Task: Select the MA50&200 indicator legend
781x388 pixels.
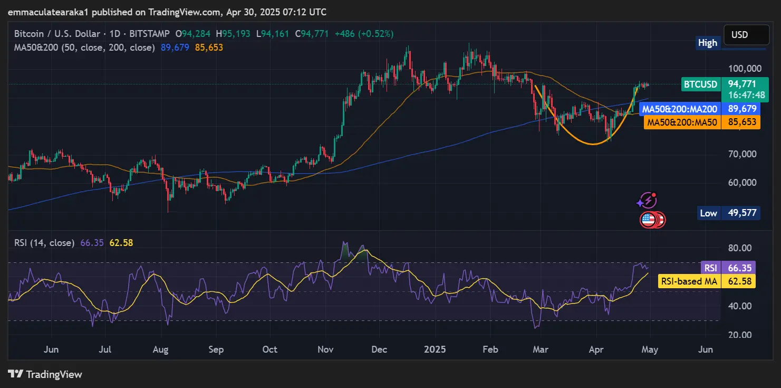Action: tap(84, 48)
